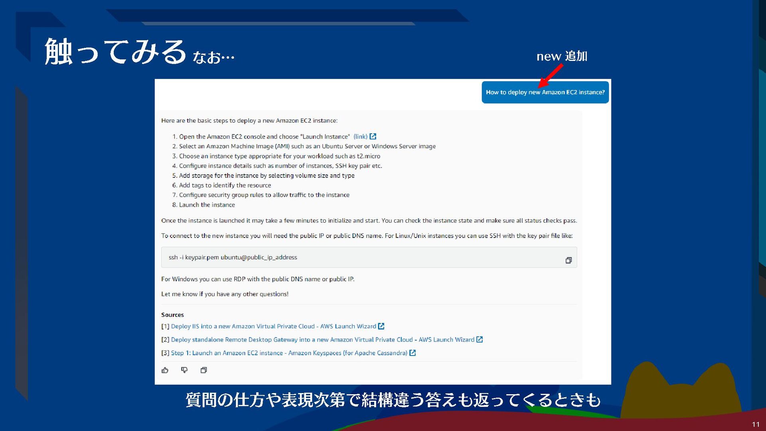The width and height of the screenshot is (766, 431).
Task: Click step 'Add tags to identify the resource'
Action: click(221, 185)
